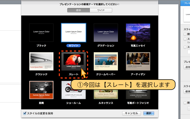Toggle the スタイルの変更を保持 checkbox
Viewport: 190px width, 119px height.
coord(25,113)
